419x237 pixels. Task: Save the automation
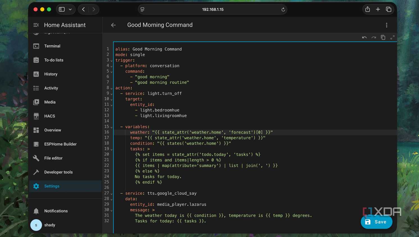click(376, 222)
